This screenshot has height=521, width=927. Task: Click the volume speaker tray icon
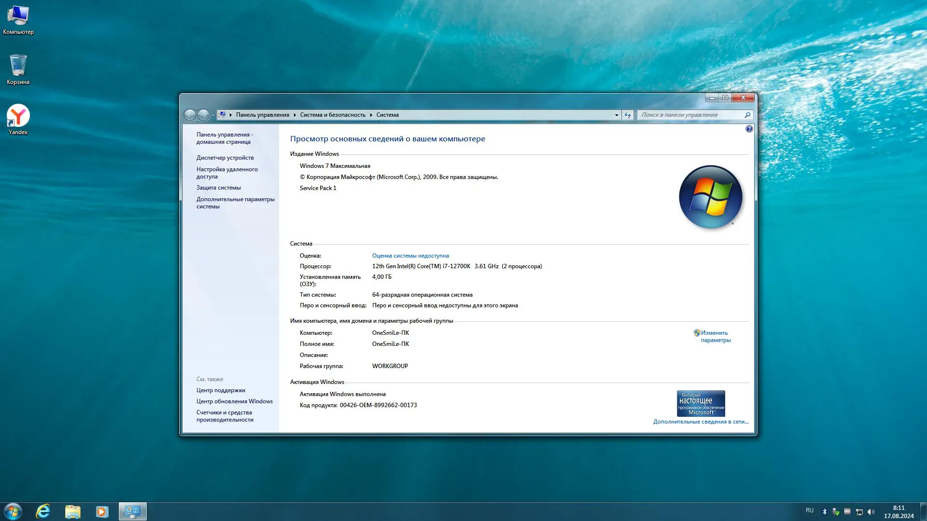point(871,512)
